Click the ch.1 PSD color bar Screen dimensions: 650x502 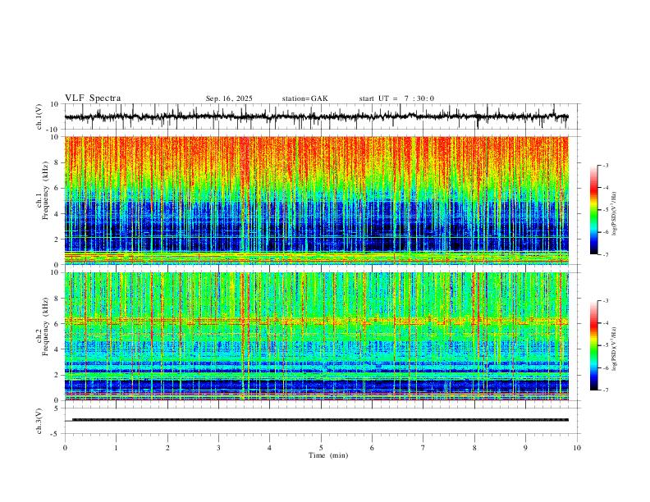tap(593, 210)
